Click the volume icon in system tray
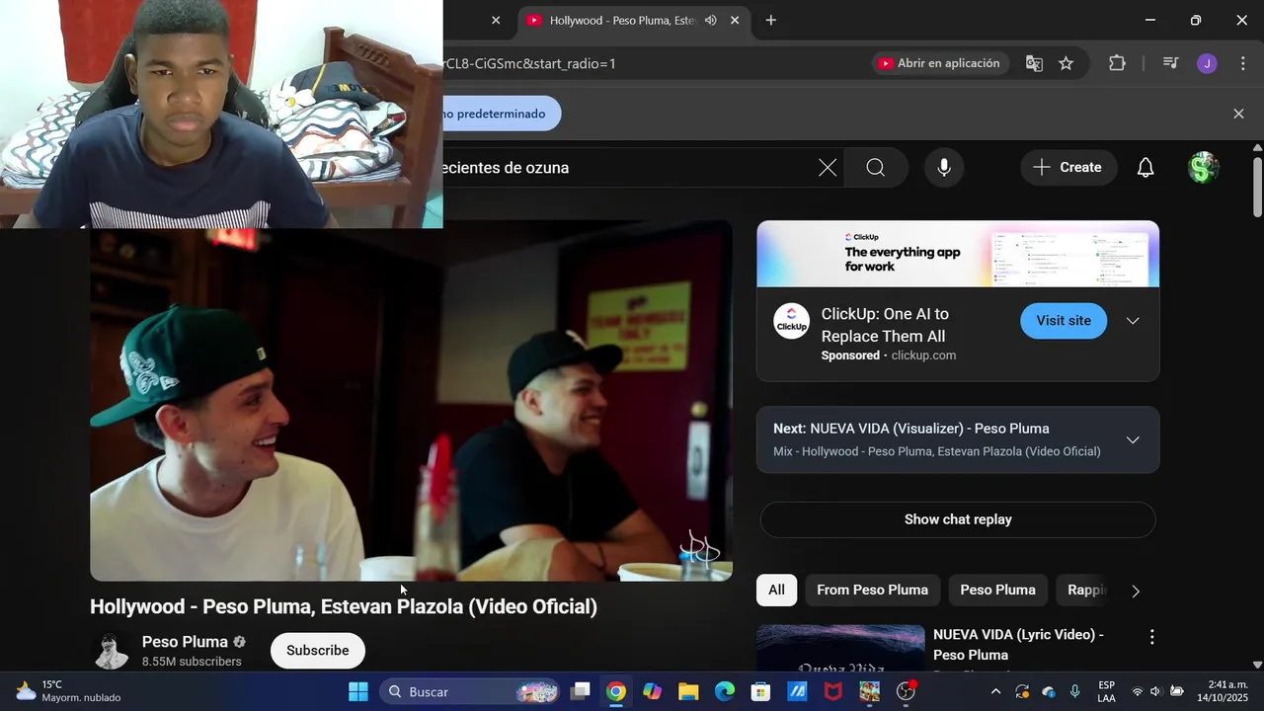Screen dimensions: 1264x711 (x=1155, y=691)
